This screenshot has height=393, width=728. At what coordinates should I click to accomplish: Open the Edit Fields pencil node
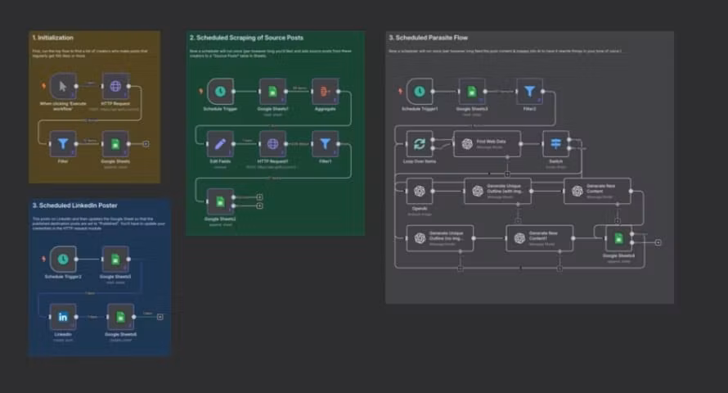[x=219, y=144]
